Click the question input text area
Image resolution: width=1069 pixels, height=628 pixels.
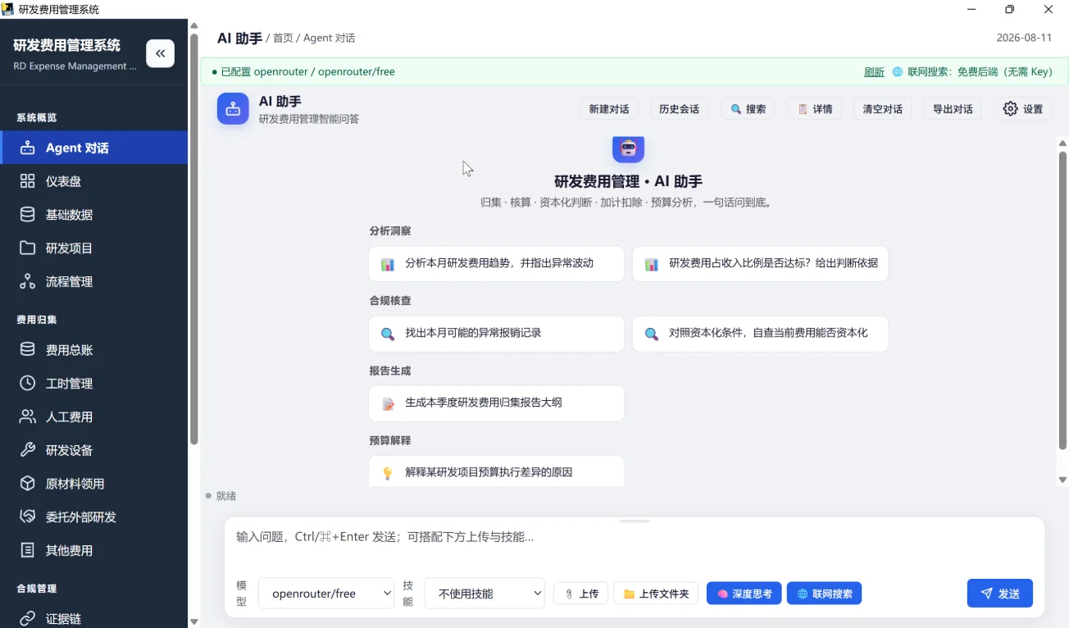(x=635, y=545)
